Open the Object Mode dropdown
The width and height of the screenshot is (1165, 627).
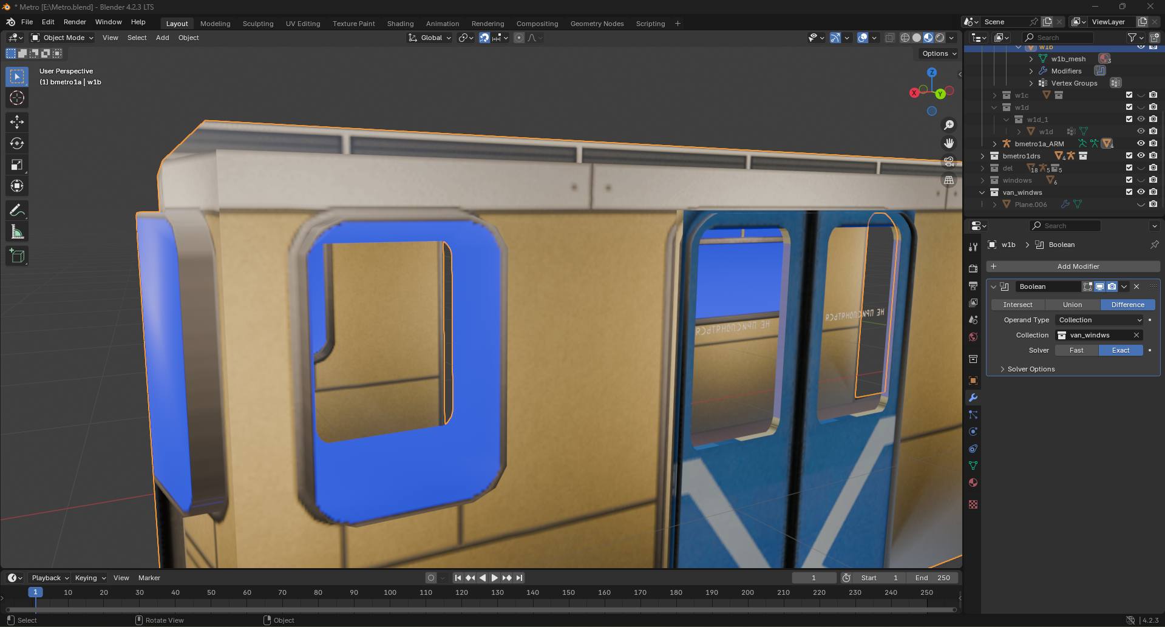[63, 38]
